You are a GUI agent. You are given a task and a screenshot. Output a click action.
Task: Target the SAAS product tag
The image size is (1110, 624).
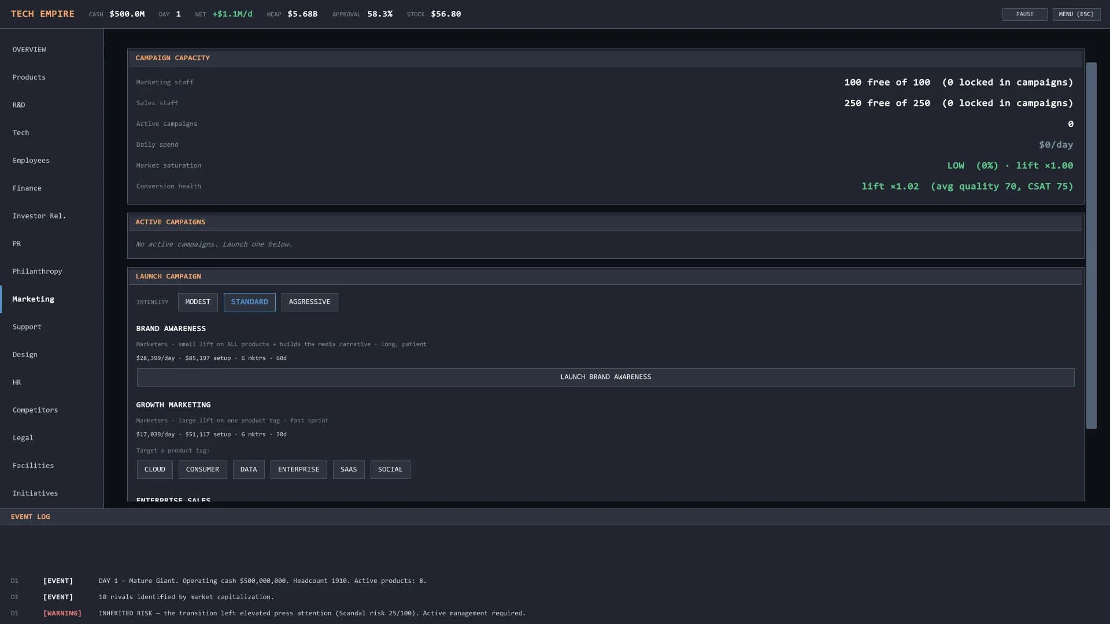click(x=349, y=470)
